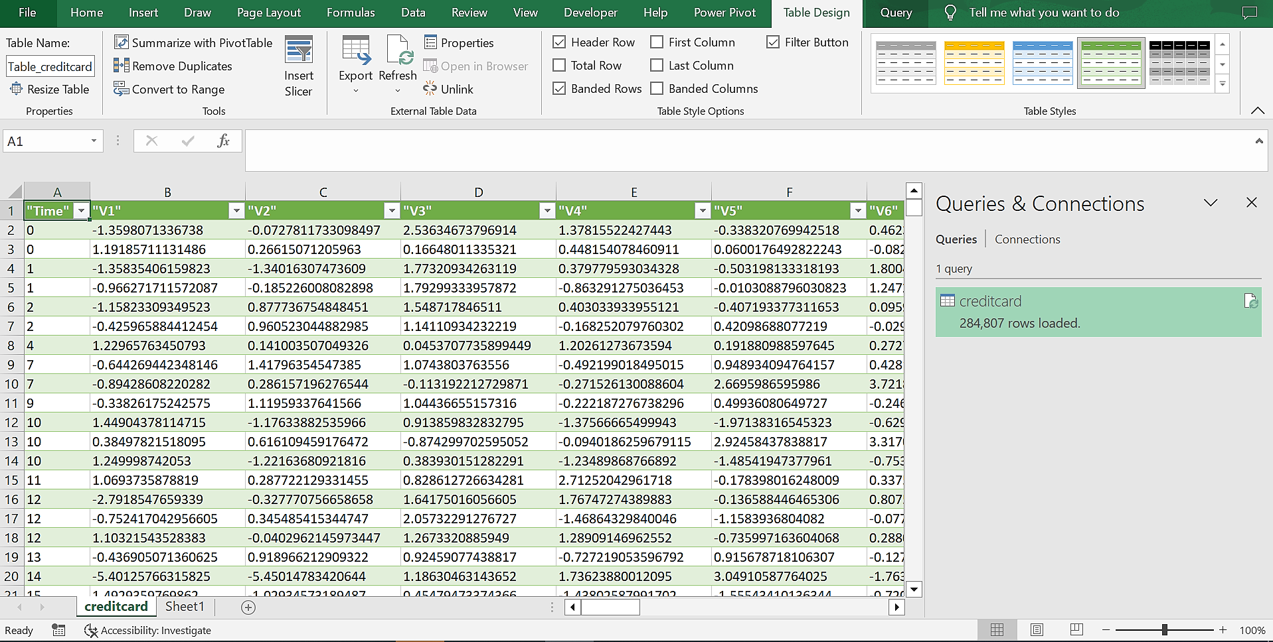Click cancel X in formula bar

[151, 141]
